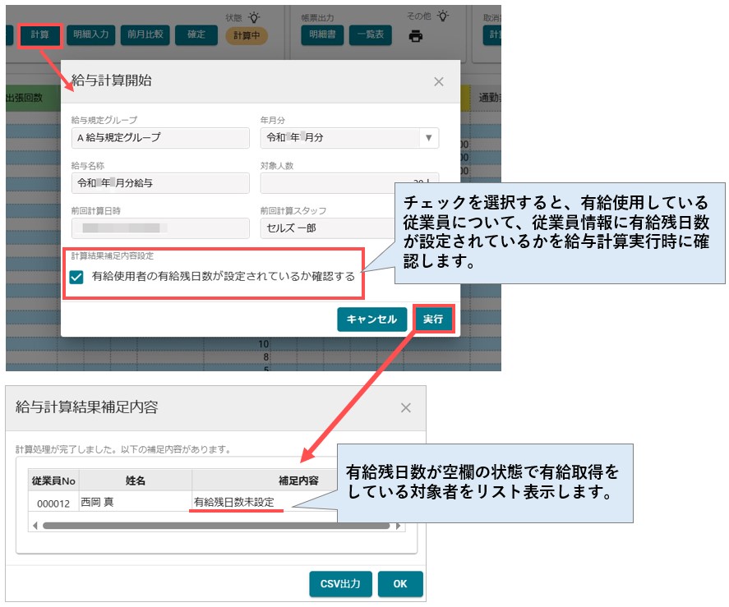Close the 給与計算結果補足内容 dialog
729x607 pixels.
406,408
